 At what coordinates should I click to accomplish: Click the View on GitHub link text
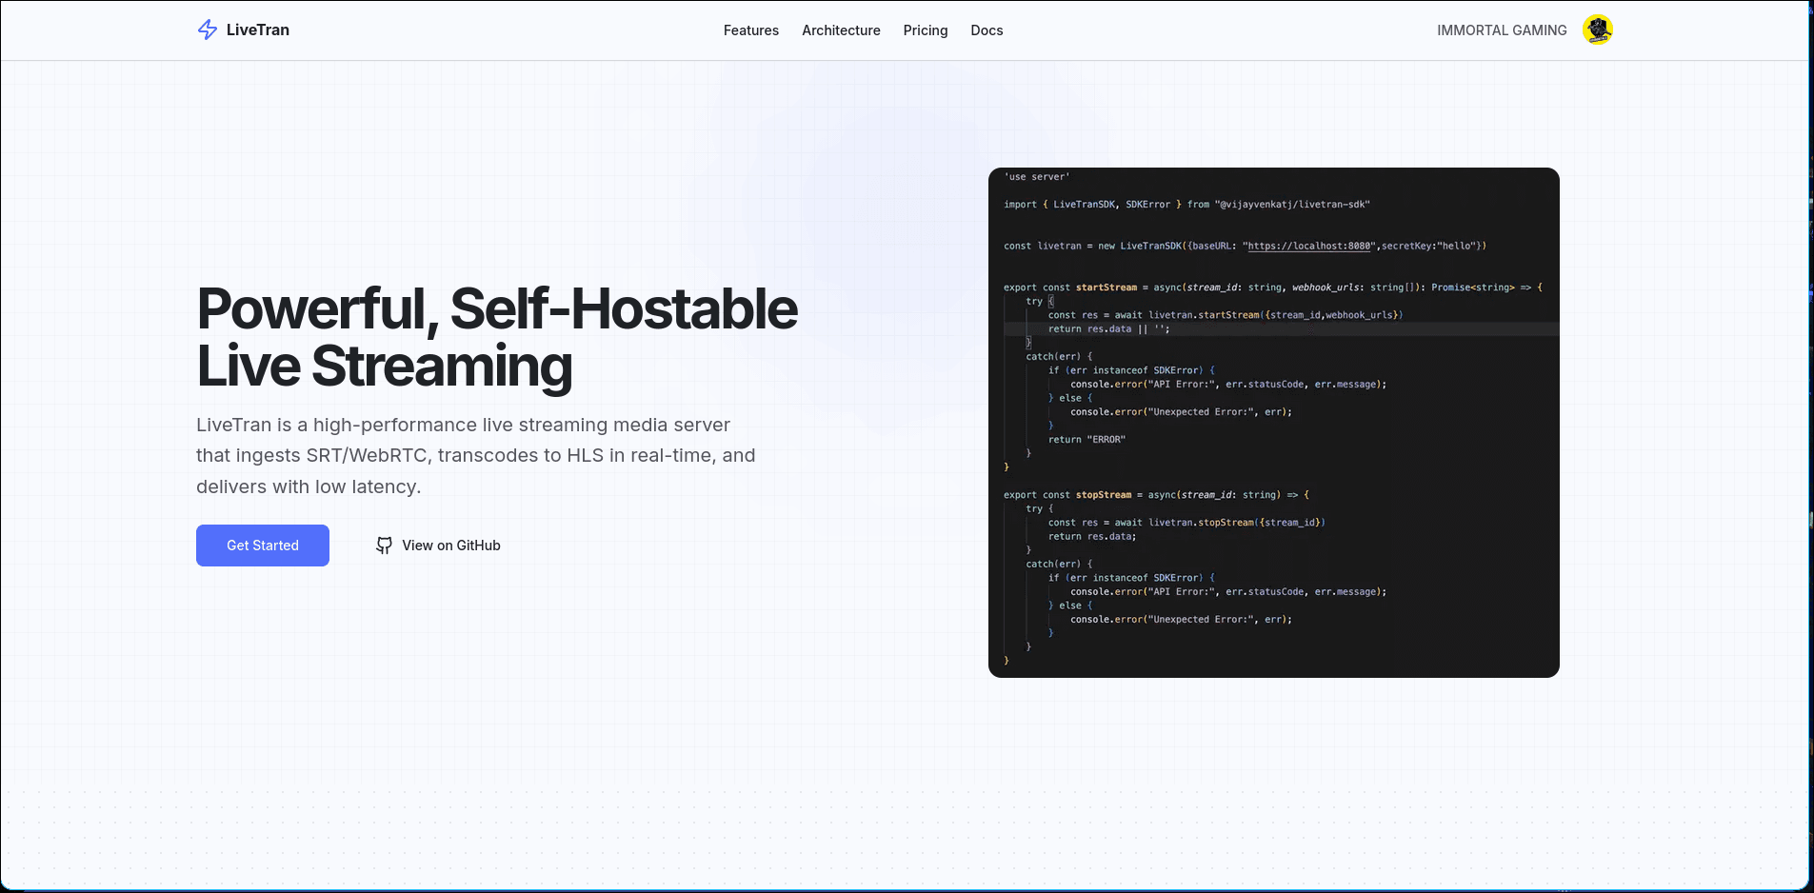[450, 546]
